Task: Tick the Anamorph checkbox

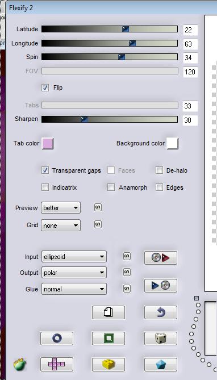Action: pos(111,187)
